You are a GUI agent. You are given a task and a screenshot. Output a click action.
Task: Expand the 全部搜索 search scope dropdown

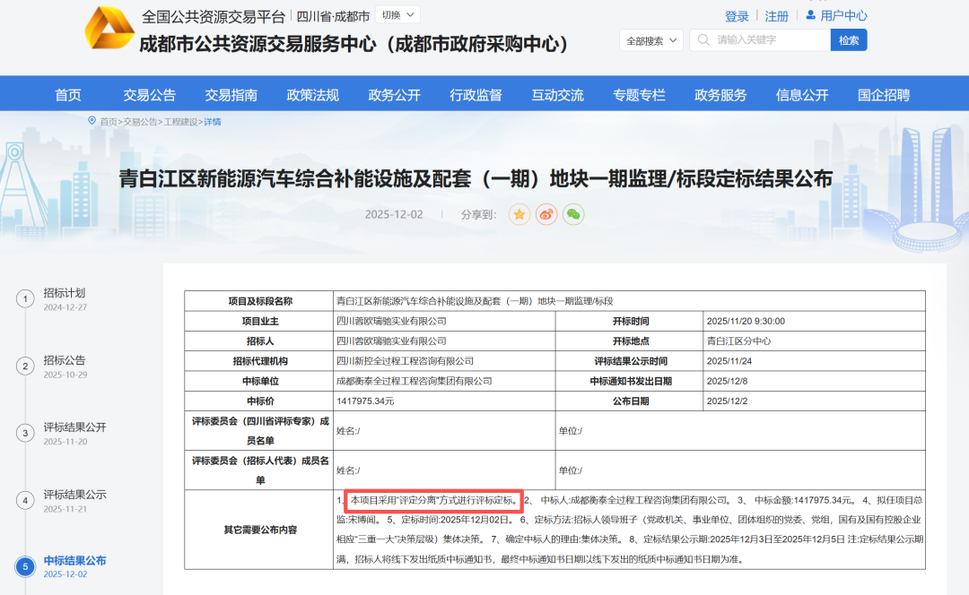pos(651,40)
